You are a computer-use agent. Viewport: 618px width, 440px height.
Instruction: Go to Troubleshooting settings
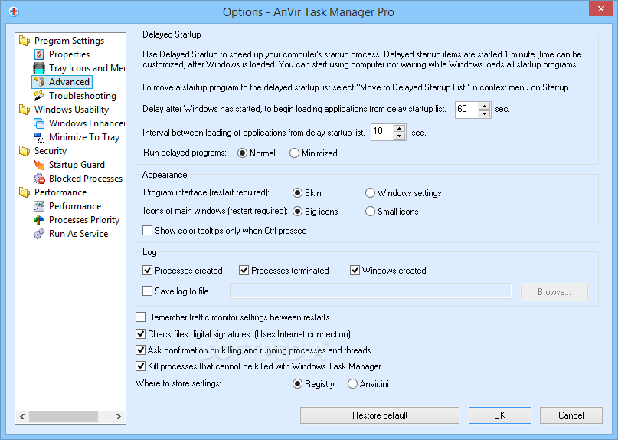click(83, 96)
